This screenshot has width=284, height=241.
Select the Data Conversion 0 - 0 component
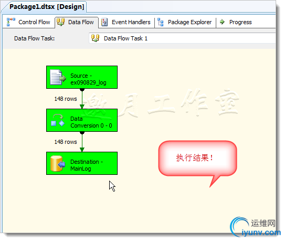click(x=82, y=120)
